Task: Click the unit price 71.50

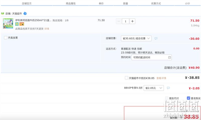Action: [101, 20]
